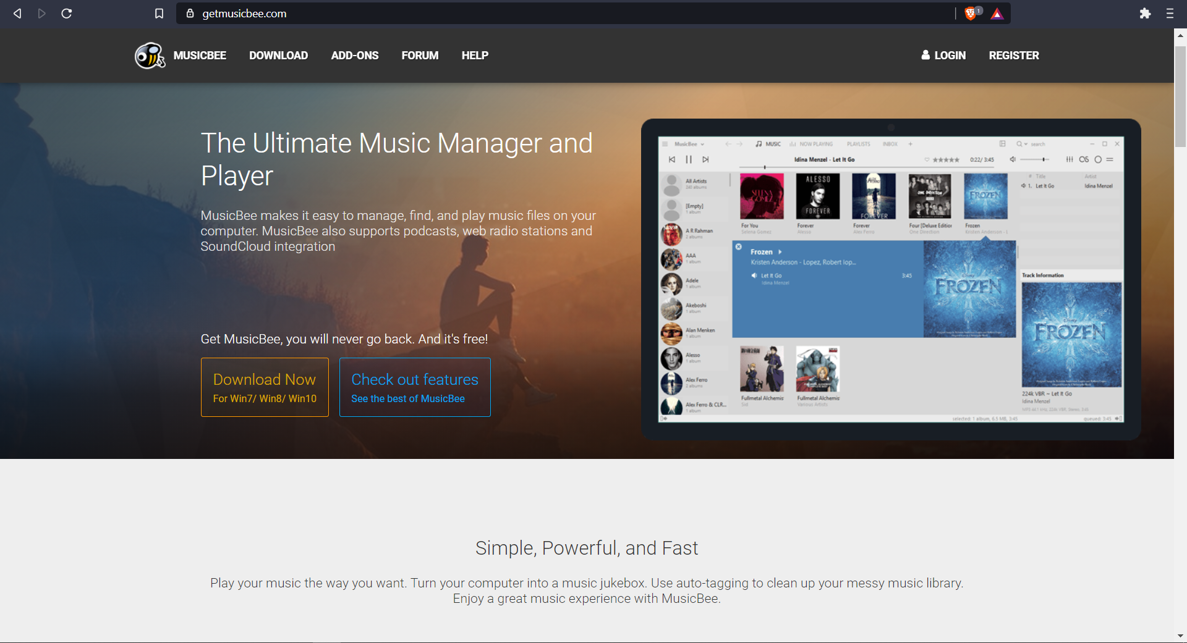Open the HELP nav item
The height and width of the screenshot is (643, 1187).
pos(475,56)
